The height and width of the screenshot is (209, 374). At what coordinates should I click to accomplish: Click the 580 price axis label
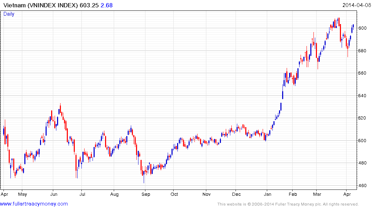[363, 51]
